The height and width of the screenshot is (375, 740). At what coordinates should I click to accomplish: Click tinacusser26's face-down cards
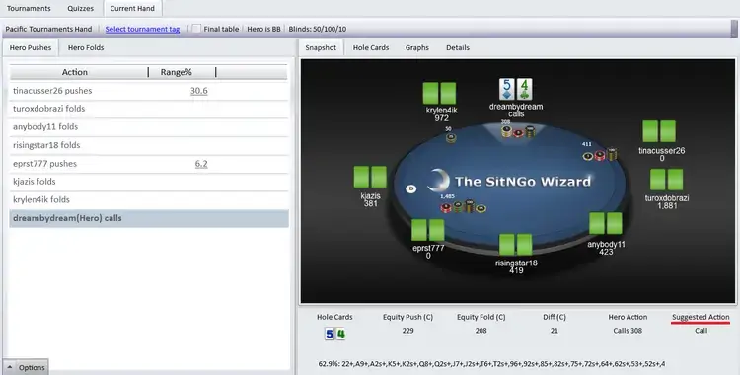659,131
